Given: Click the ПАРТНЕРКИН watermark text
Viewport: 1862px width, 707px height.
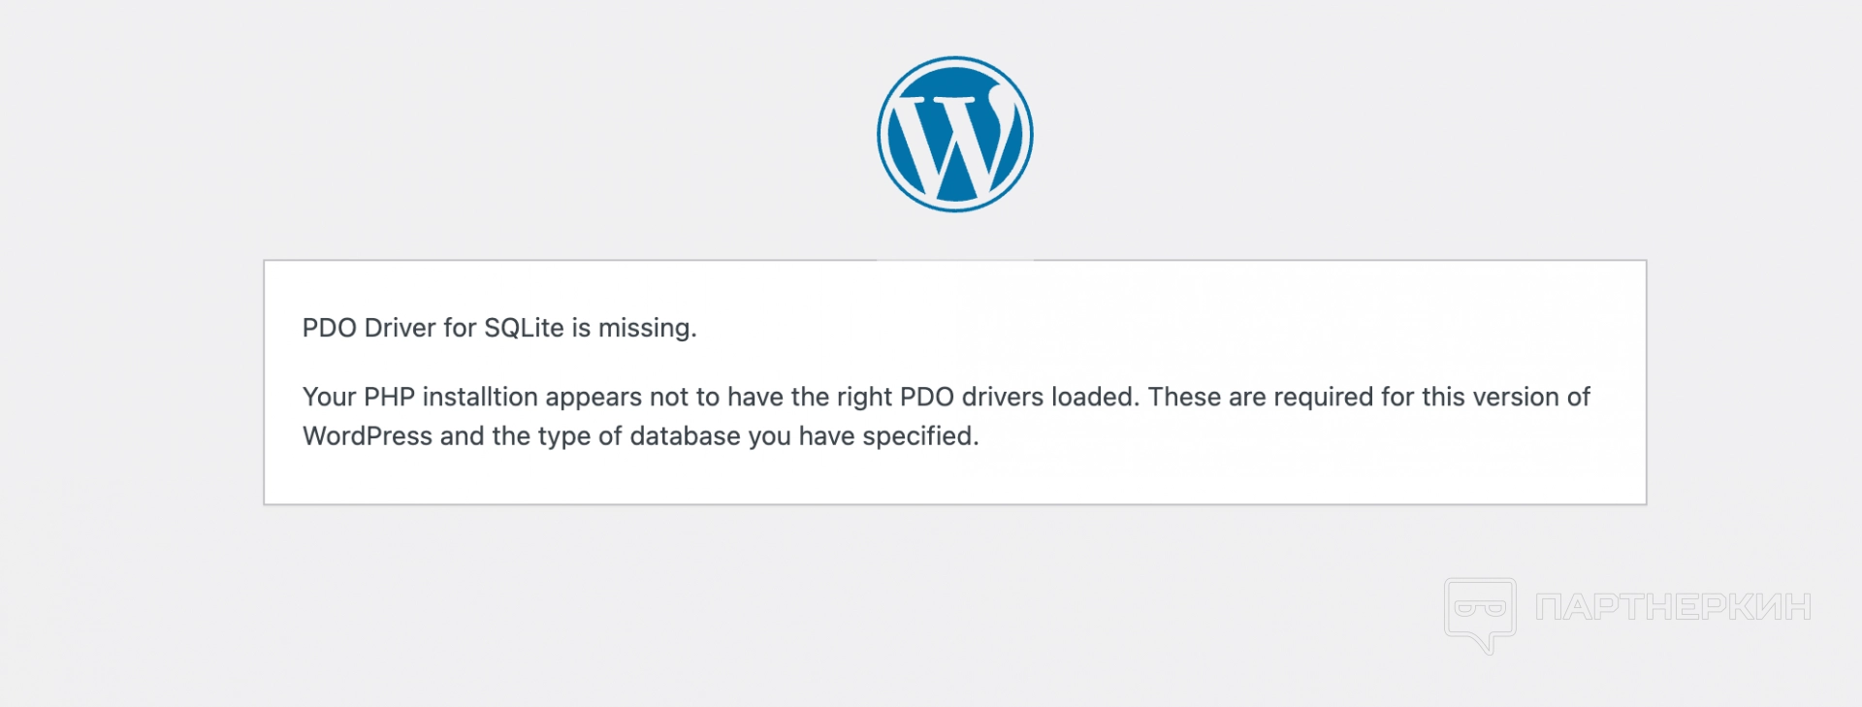Looking at the screenshot, I should (1674, 607).
